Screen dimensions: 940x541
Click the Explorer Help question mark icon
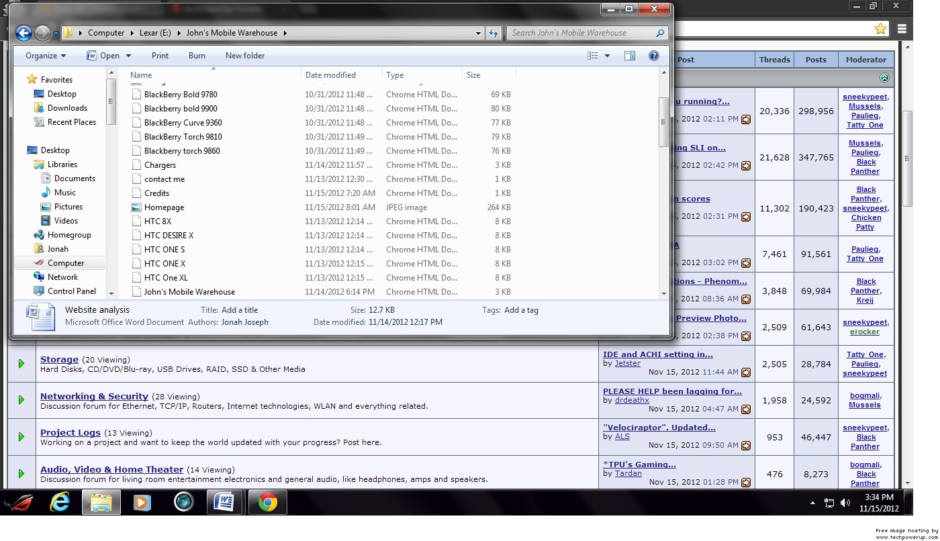coord(653,56)
